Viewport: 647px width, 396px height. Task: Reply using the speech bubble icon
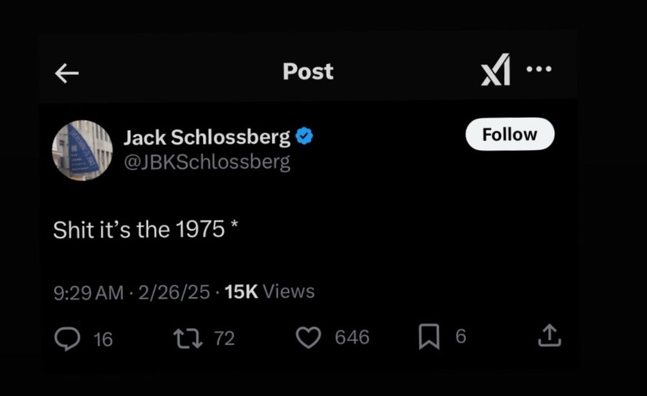[x=67, y=337]
